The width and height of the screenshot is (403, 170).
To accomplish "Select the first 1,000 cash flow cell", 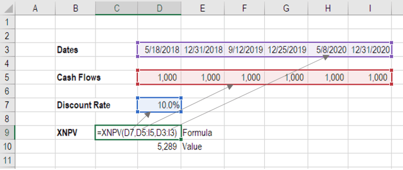I will [x=159, y=77].
